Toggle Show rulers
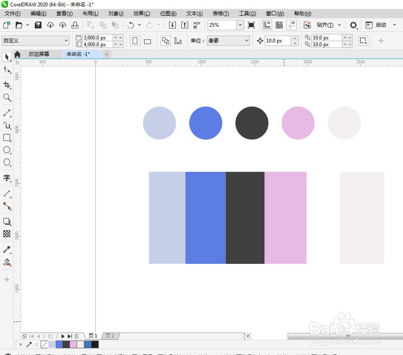The height and width of the screenshot is (355, 403). coord(267,25)
